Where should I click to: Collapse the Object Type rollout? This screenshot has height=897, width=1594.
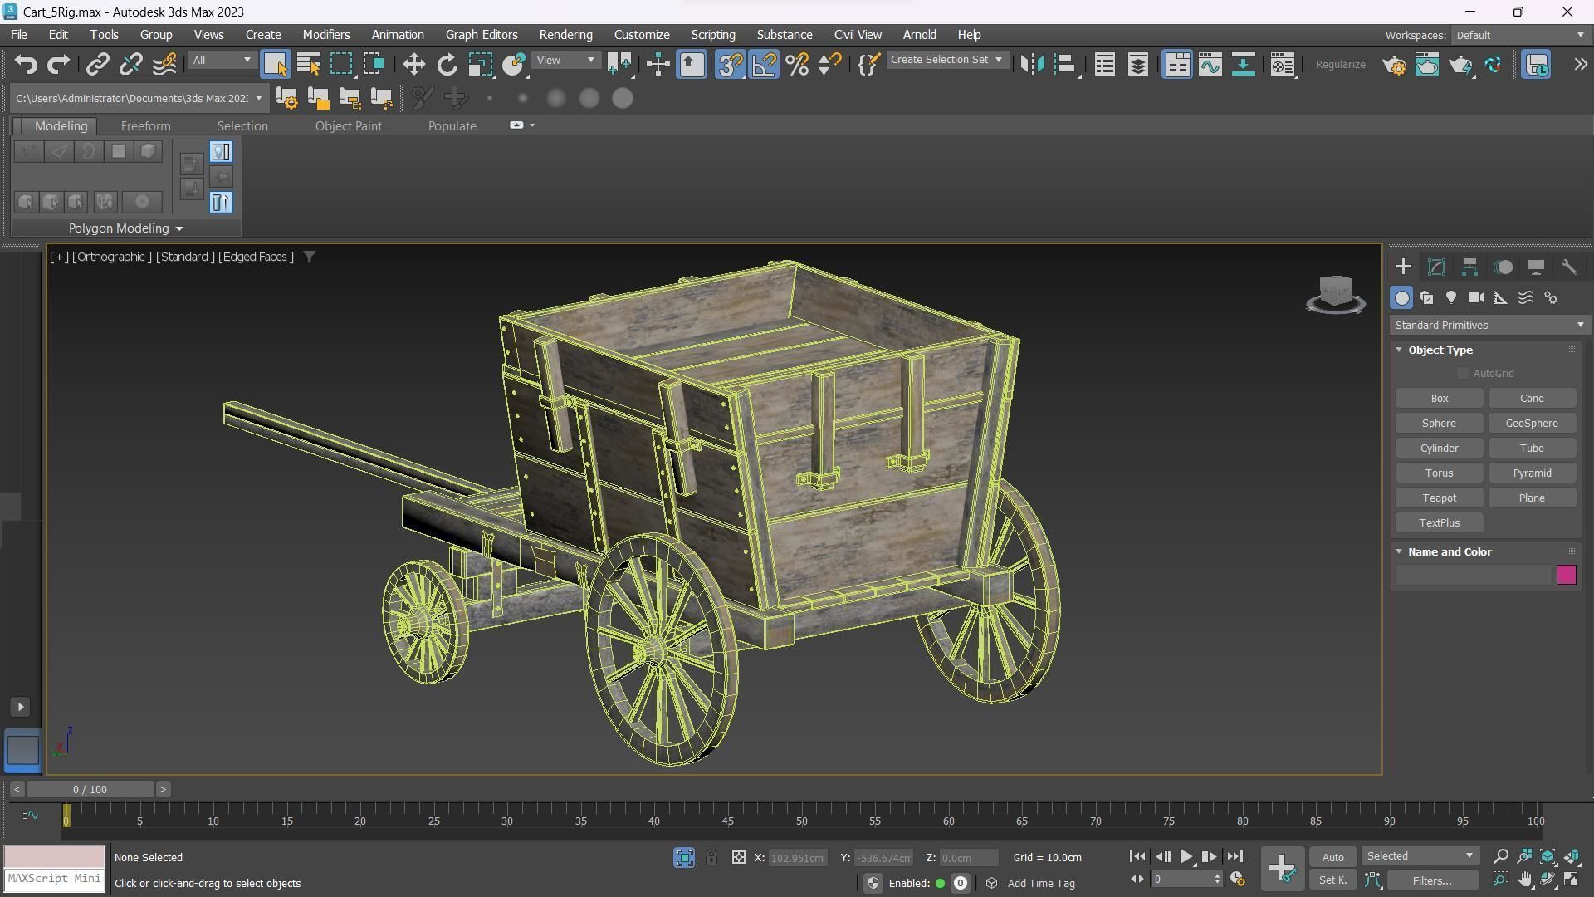1439,350
